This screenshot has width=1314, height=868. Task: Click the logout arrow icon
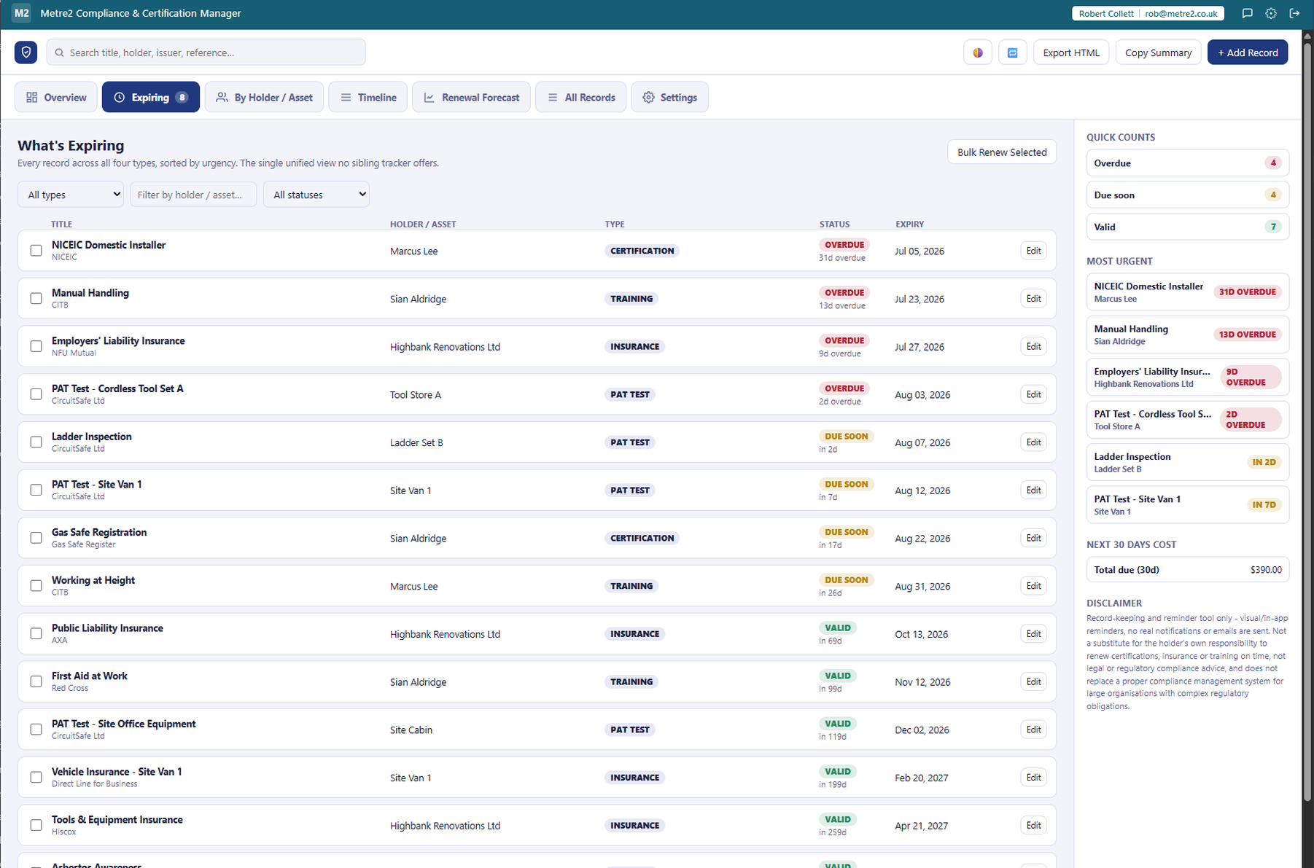1294,13
